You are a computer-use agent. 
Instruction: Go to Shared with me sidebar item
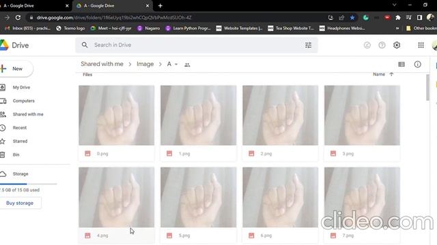click(28, 114)
